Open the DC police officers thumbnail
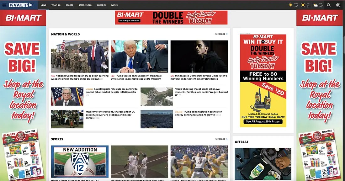 [x=67, y=119]
